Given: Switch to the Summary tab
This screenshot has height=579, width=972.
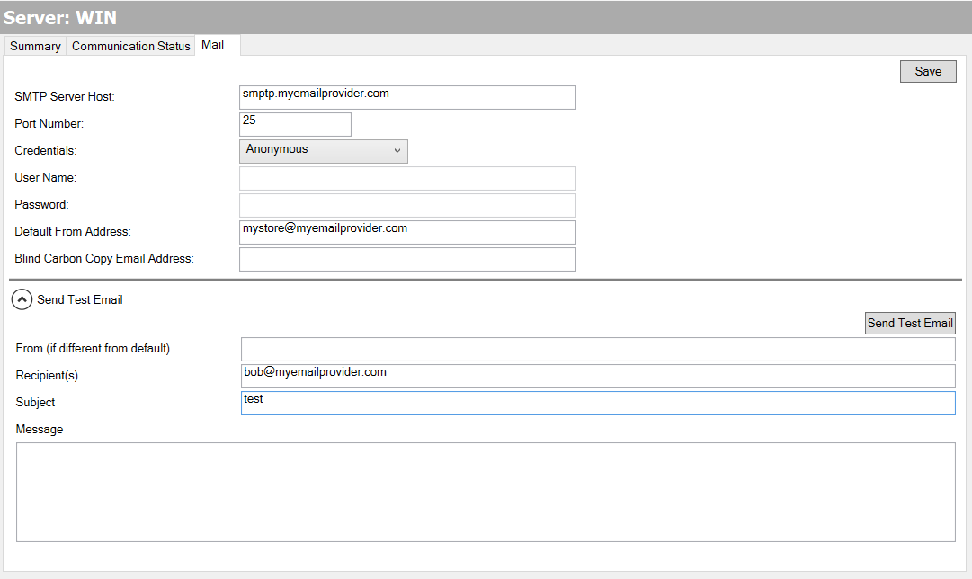Looking at the screenshot, I should (35, 46).
